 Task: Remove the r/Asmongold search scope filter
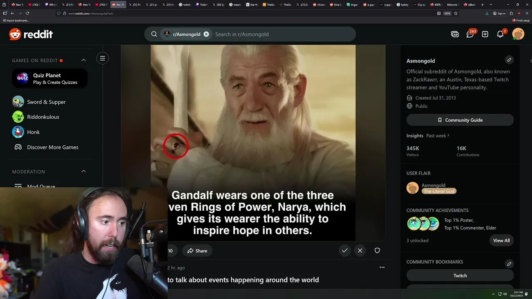(206, 34)
